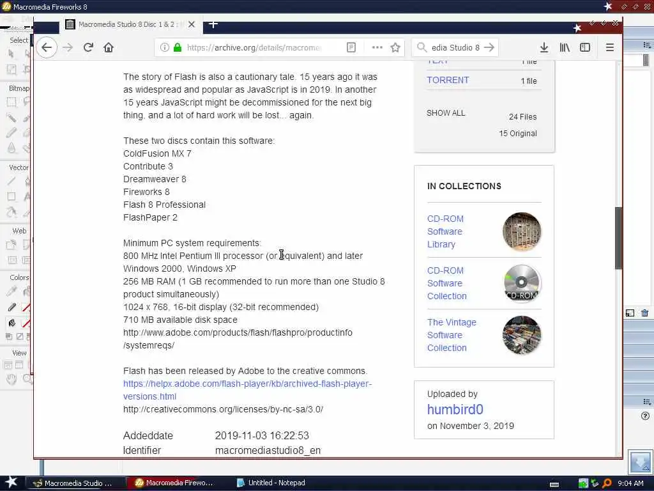Open the browser Library menu
Viewport: 654px width, 491px height.
565,47
